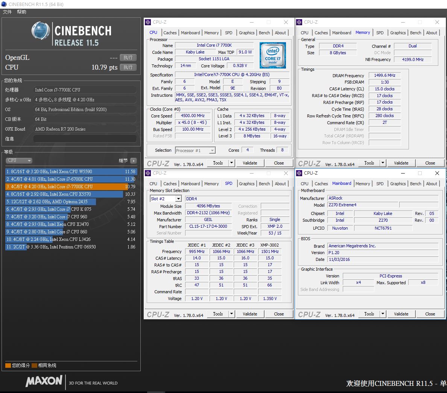
Task: Open the 文件 menu in Cinebench
Action: (8, 12)
